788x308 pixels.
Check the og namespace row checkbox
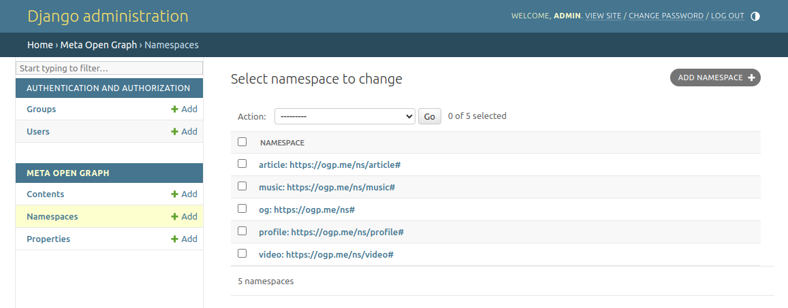(242, 208)
